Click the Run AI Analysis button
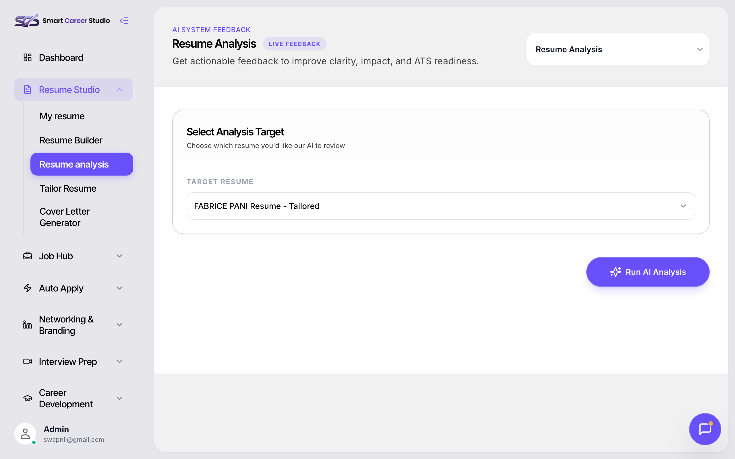This screenshot has width=735, height=459. pyautogui.click(x=647, y=272)
